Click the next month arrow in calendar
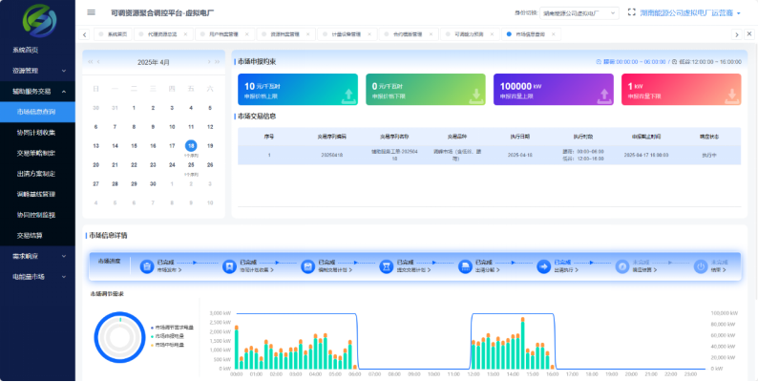The width and height of the screenshot is (758, 382). point(207,62)
